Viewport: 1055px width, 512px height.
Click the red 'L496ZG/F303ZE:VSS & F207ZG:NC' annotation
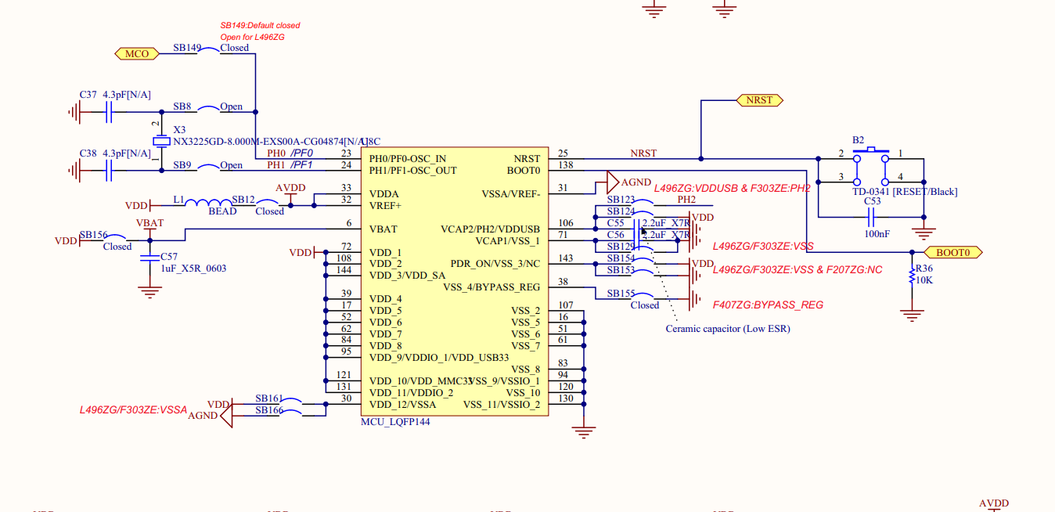pyautogui.click(x=798, y=270)
